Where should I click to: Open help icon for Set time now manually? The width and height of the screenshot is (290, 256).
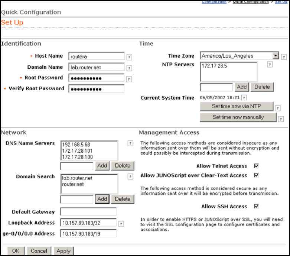pos(281,119)
